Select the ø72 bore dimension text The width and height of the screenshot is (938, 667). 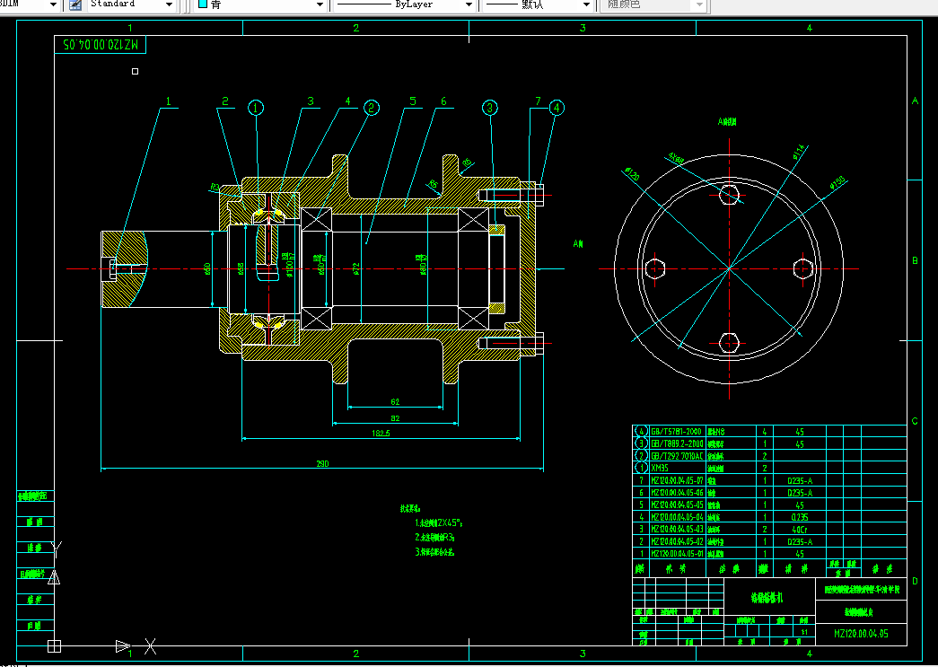click(356, 267)
